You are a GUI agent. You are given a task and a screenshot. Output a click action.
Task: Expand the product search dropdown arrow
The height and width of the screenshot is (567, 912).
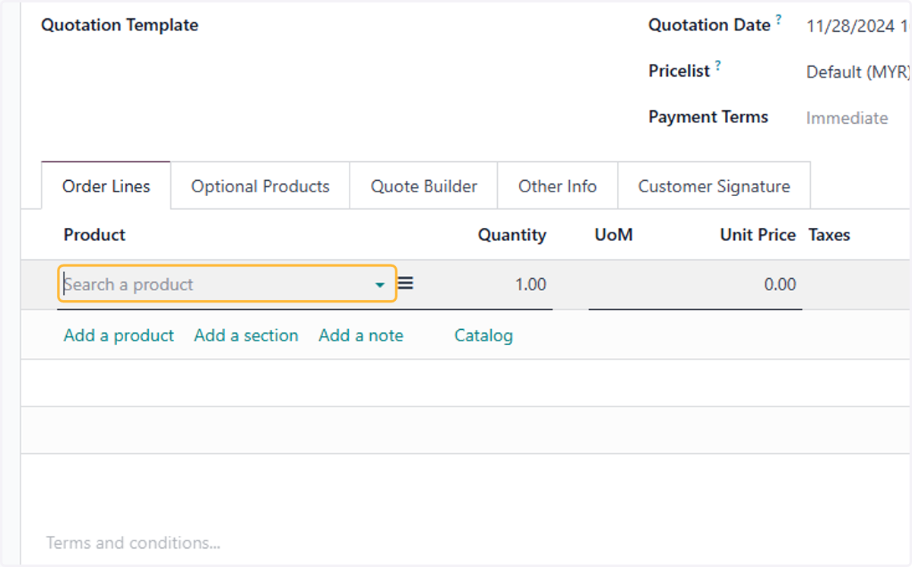(x=380, y=285)
